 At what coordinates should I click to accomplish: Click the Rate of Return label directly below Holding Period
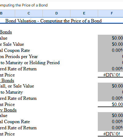pyautogui.click(x=18, y=69)
